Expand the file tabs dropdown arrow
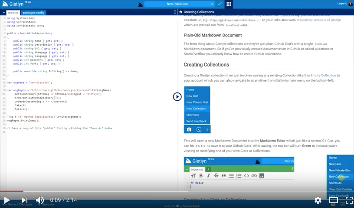 pyautogui.click(x=3, y=13)
